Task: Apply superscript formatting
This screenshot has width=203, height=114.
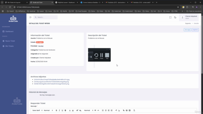Action: (x=77, y=111)
